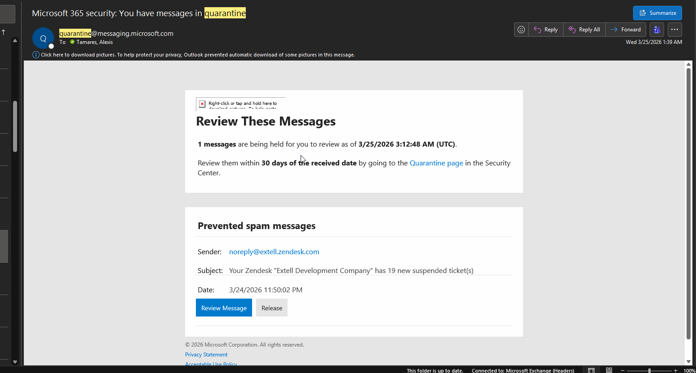Click the Release button
The height and width of the screenshot is (373, 696).
tap(272, 308)
